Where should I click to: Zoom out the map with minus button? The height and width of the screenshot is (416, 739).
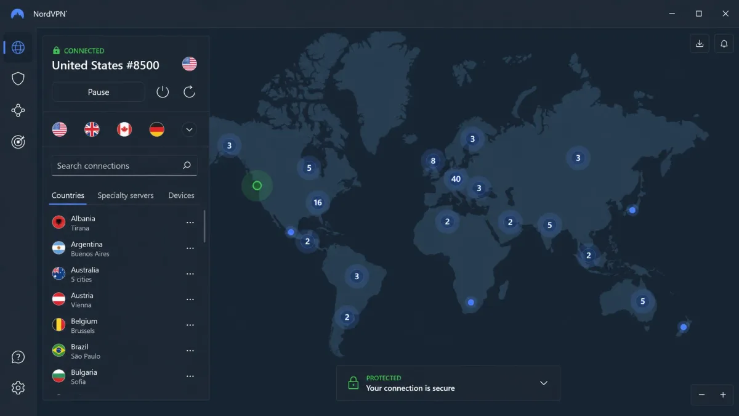tap(701, 395)
